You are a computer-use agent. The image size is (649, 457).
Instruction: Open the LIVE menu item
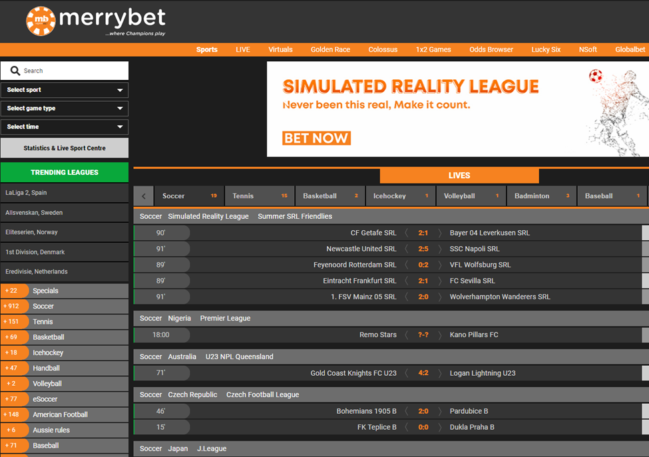(x=243, y=50)
